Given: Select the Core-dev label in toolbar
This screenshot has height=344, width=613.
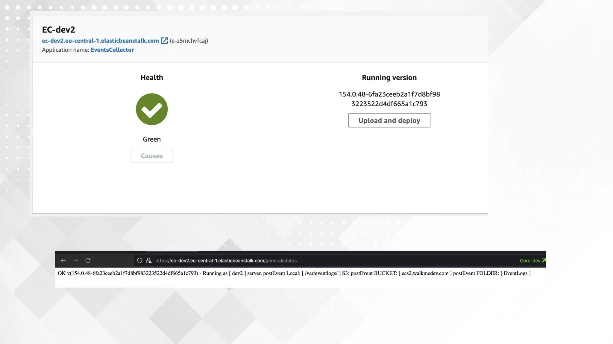Looking at the screenshot, I should point(530,261).
